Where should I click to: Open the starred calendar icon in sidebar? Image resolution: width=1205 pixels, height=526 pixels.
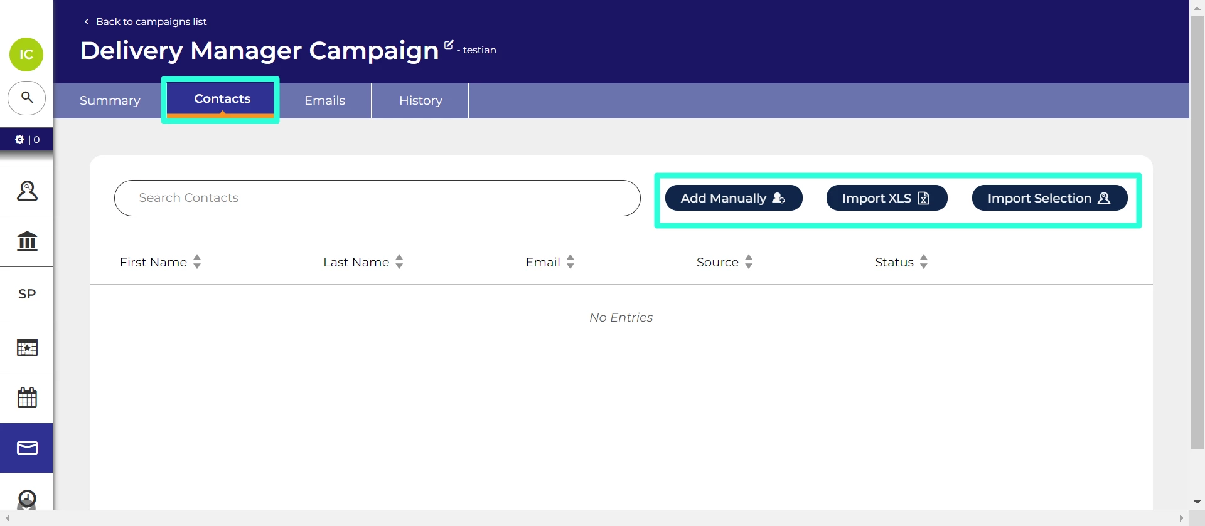tap(27, 347)
